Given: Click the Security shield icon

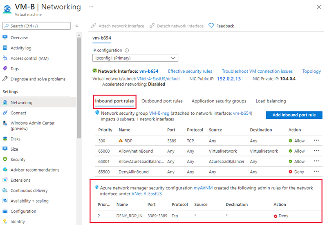Looking at the screenshot, I should coord(5,159).
